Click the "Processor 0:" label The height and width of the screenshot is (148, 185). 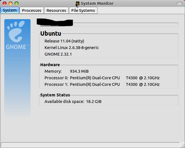click(56, 78)
